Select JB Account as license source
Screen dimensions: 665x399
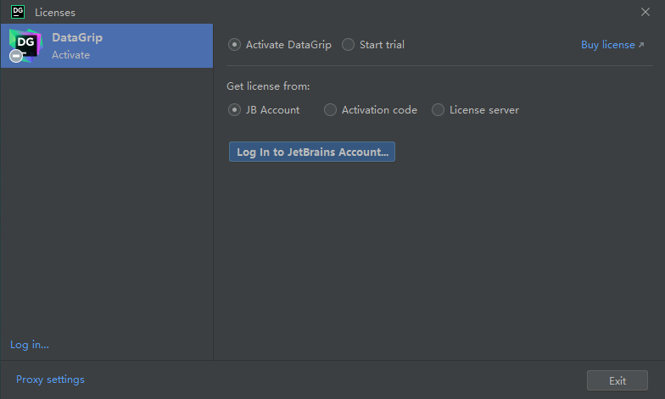235,110
